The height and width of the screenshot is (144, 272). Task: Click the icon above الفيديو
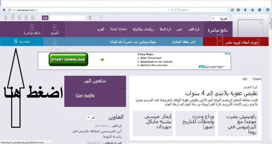55,27
